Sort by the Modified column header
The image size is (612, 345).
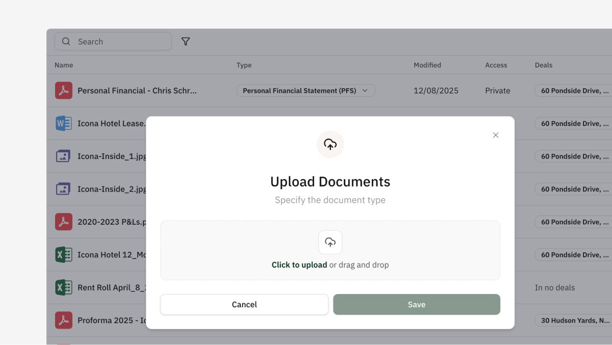tap(427, 65)
